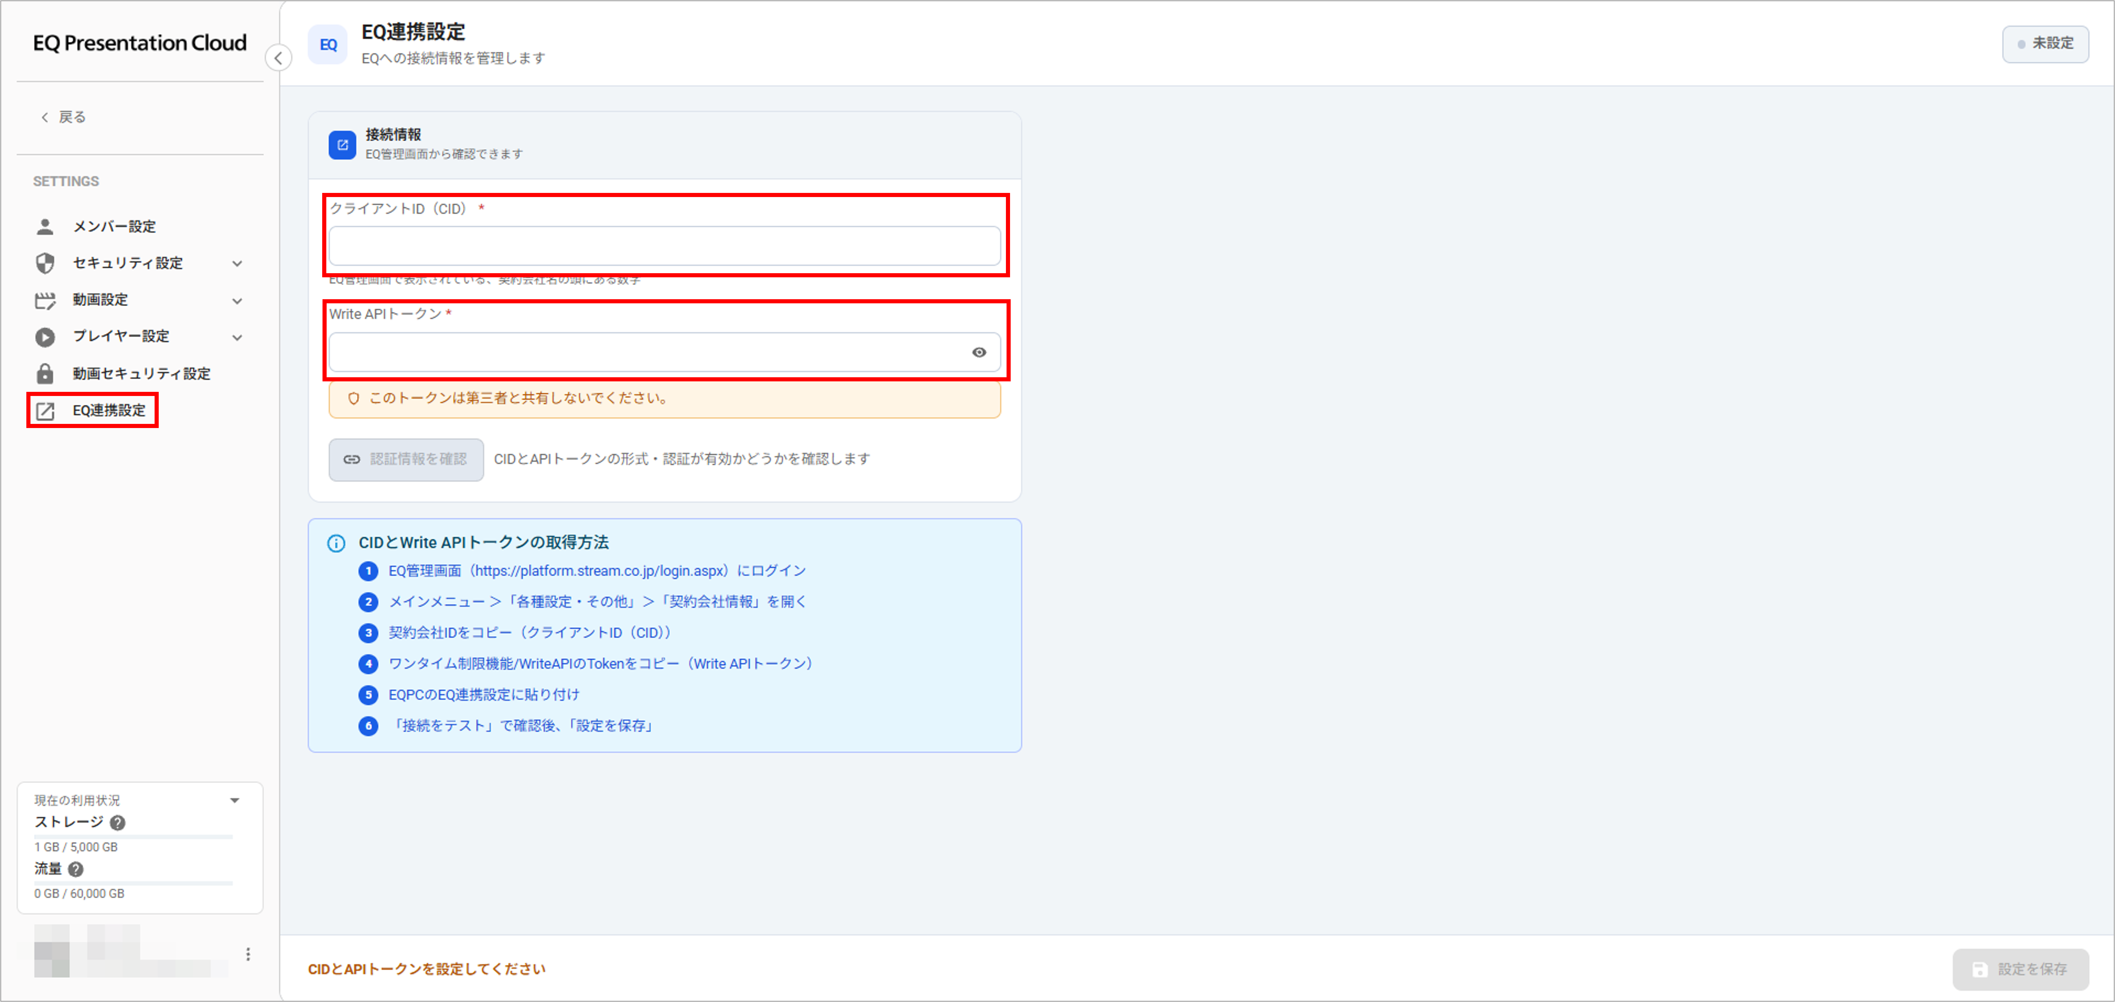Expand the 動画設定 submenu
The image size is (2115, 1002).
pyautogui.click(x=237, y=300)
